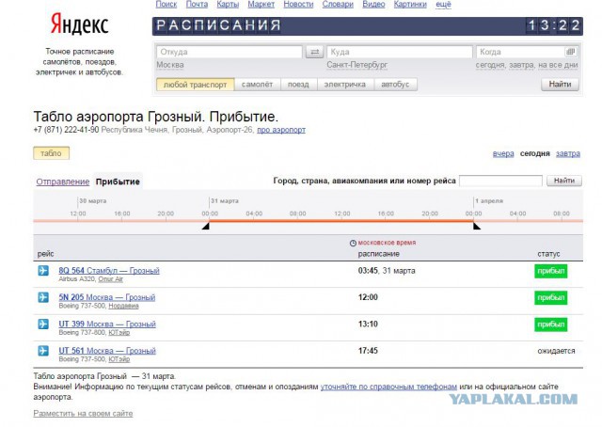The width and height of the screenshot is (602, 427).
Task: Open ЮТэйр link under flight UT 399
Action: 119,333
